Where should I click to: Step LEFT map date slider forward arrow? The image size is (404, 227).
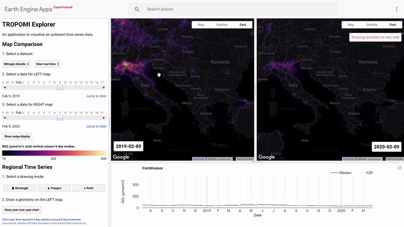[x=104, y=87]
